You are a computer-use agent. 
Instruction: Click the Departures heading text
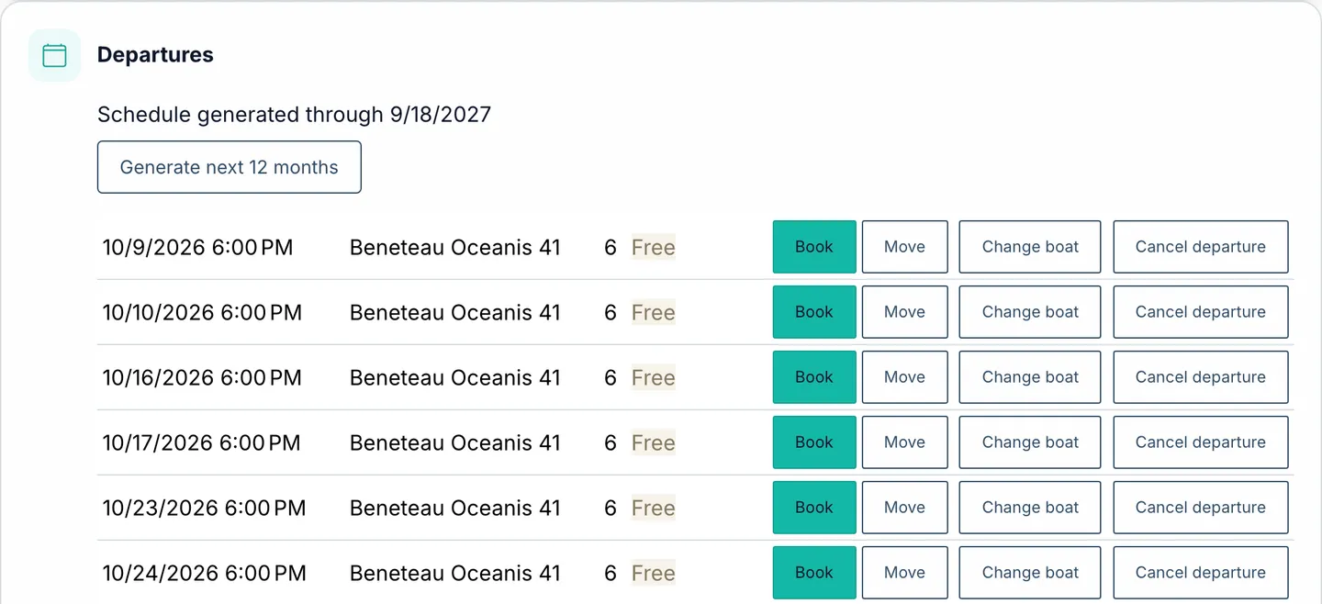155,55
